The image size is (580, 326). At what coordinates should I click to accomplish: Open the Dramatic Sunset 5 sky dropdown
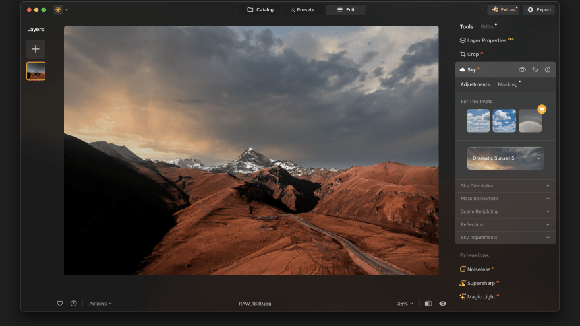(x=505, y=158)
